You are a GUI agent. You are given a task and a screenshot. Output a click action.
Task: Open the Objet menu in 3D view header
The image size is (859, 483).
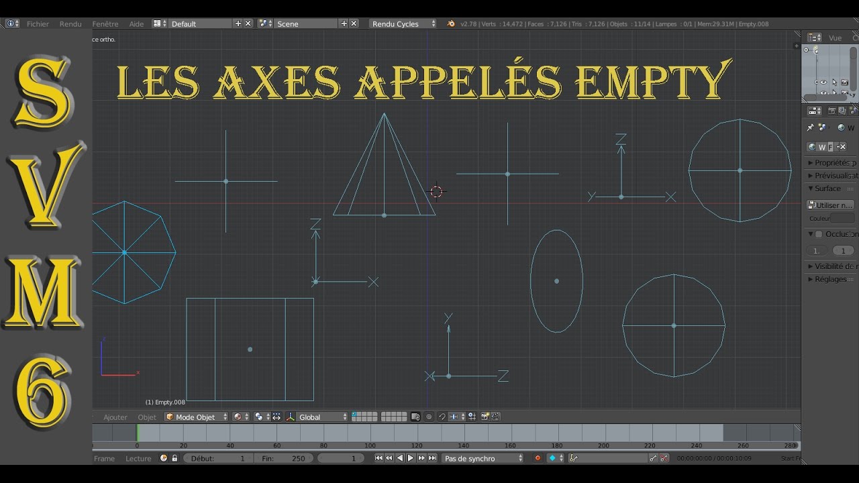click(x=147, y=417)
